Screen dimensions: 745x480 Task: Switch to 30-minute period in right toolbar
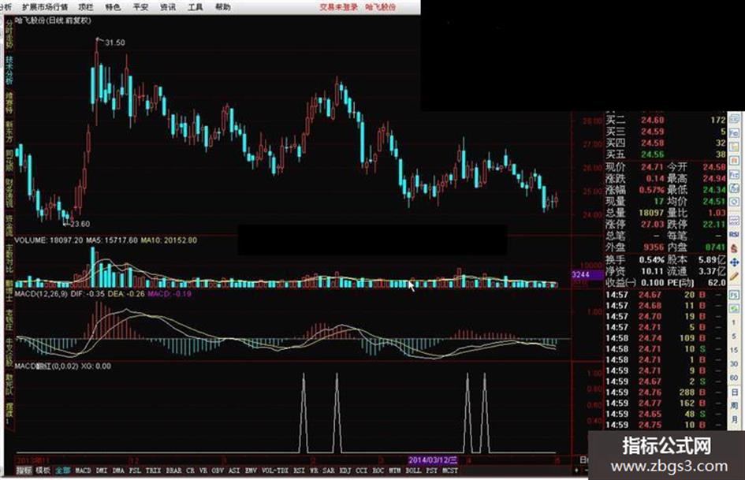coord(735,364)
